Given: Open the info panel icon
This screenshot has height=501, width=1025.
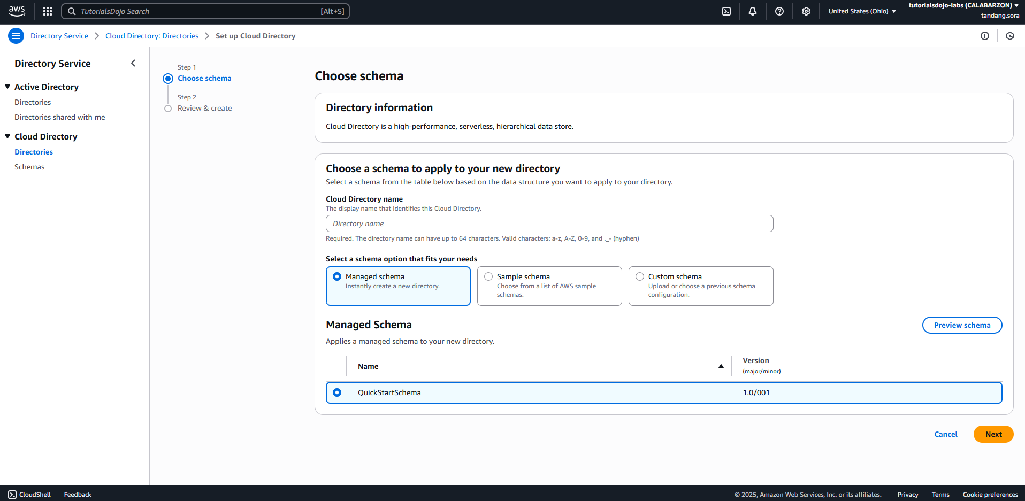Looking at the screenshot, I should coord(985,36).
